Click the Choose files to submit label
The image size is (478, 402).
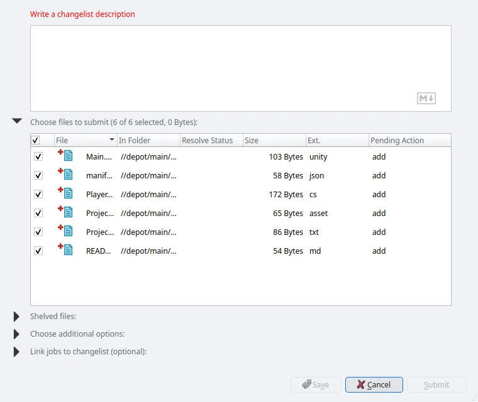pos(114,122)
